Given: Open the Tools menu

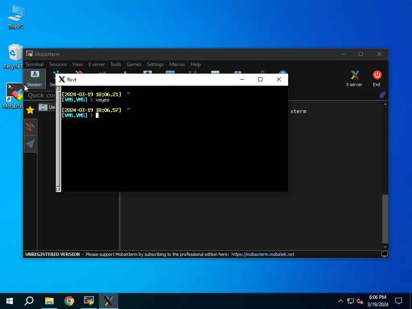Looking at the screenshot, I should point(115,64).
